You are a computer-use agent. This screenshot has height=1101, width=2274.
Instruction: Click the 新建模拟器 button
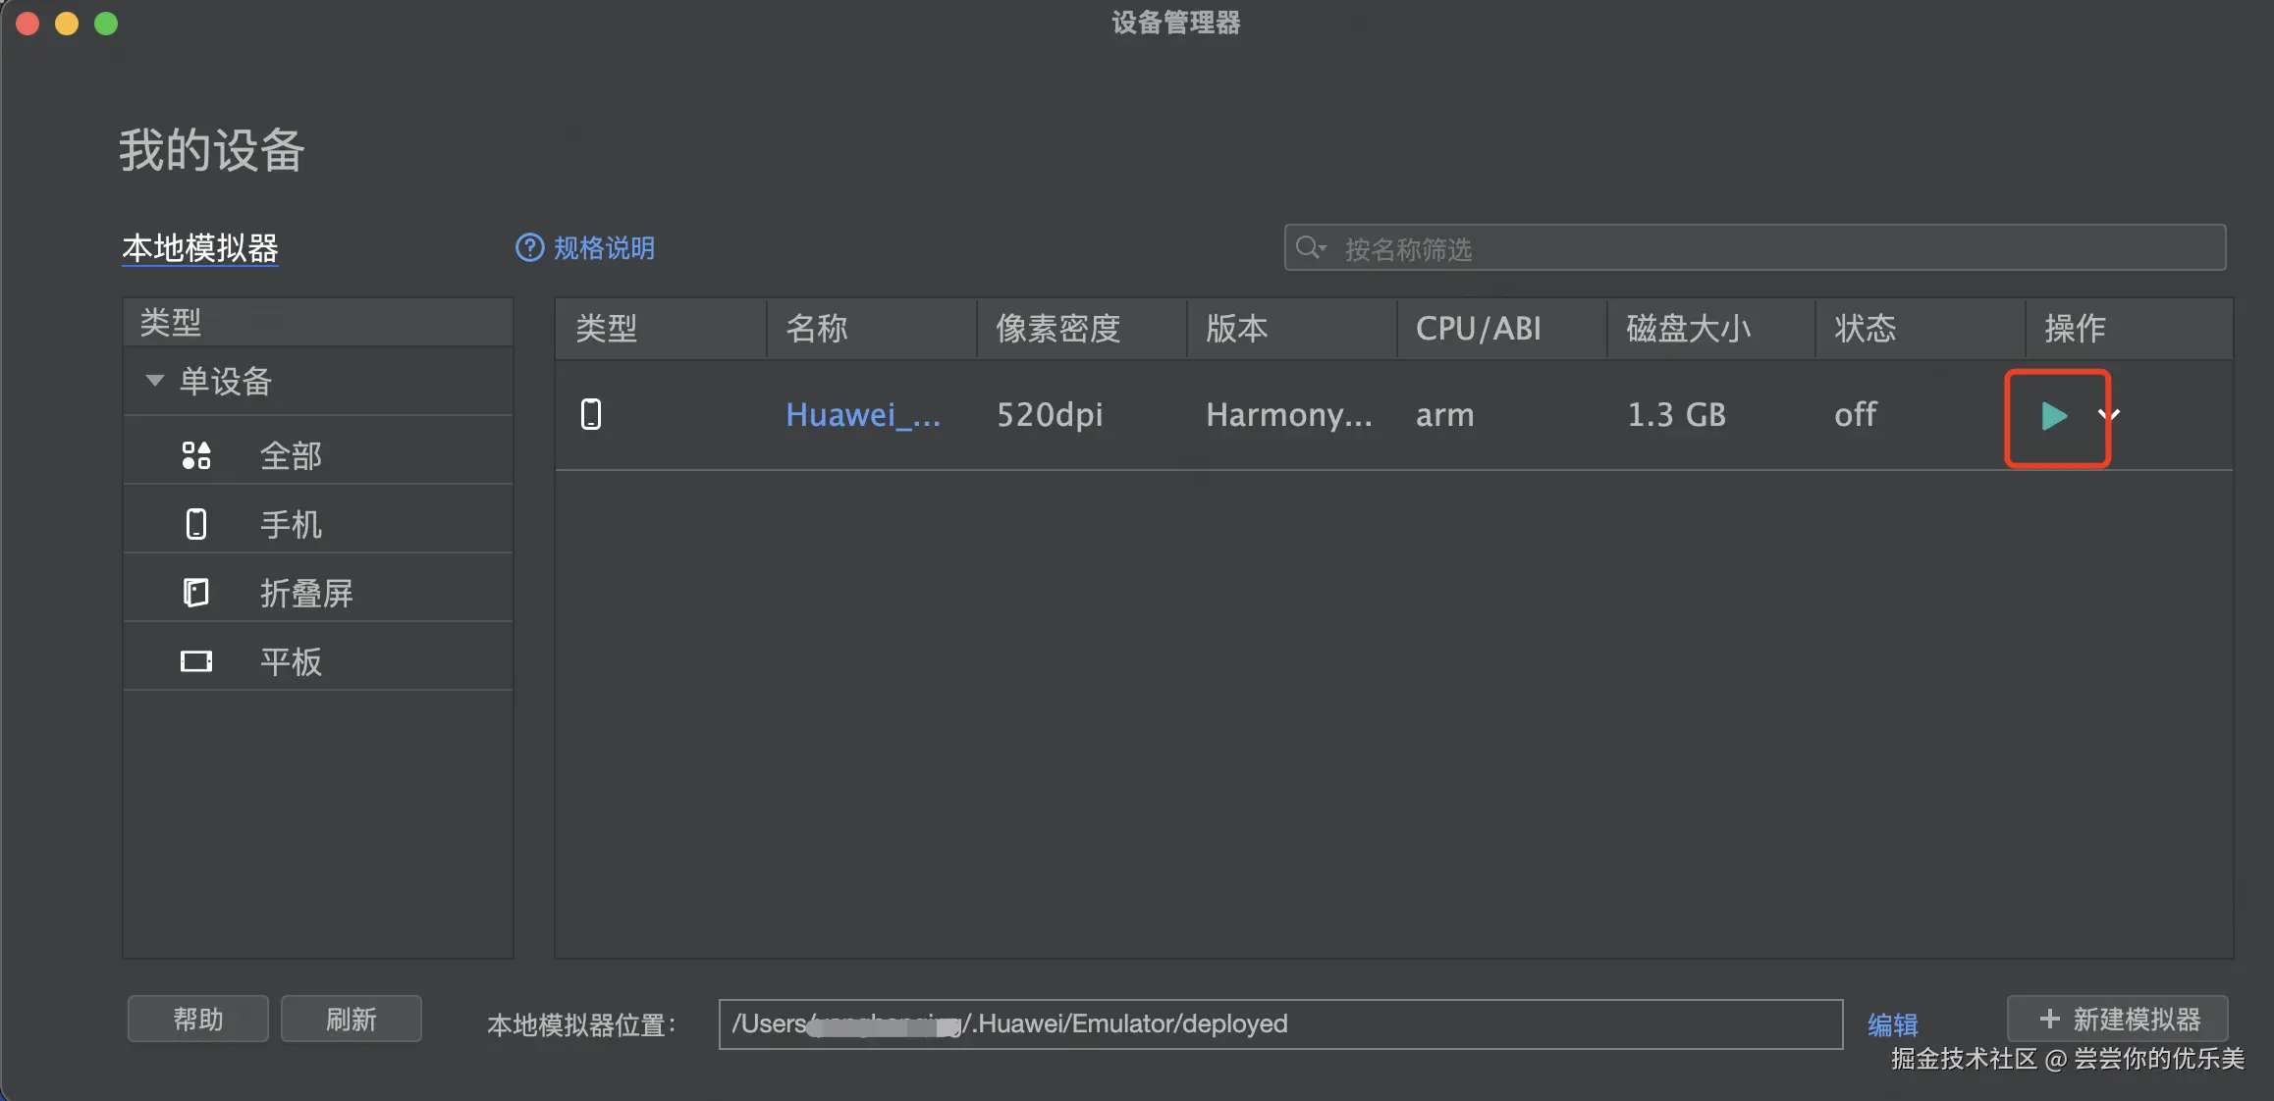point(2118,1019)
